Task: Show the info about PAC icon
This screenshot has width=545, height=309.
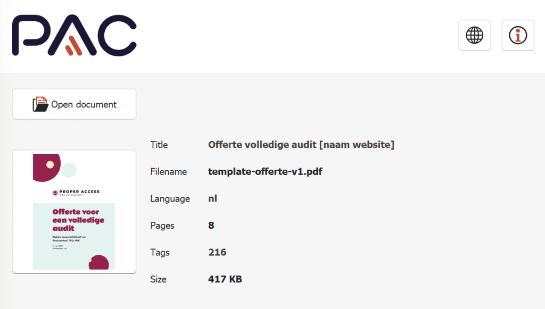Action: [x=518, y=35]
